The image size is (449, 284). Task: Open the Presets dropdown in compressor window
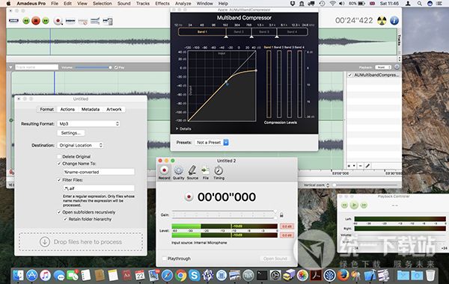212,142
